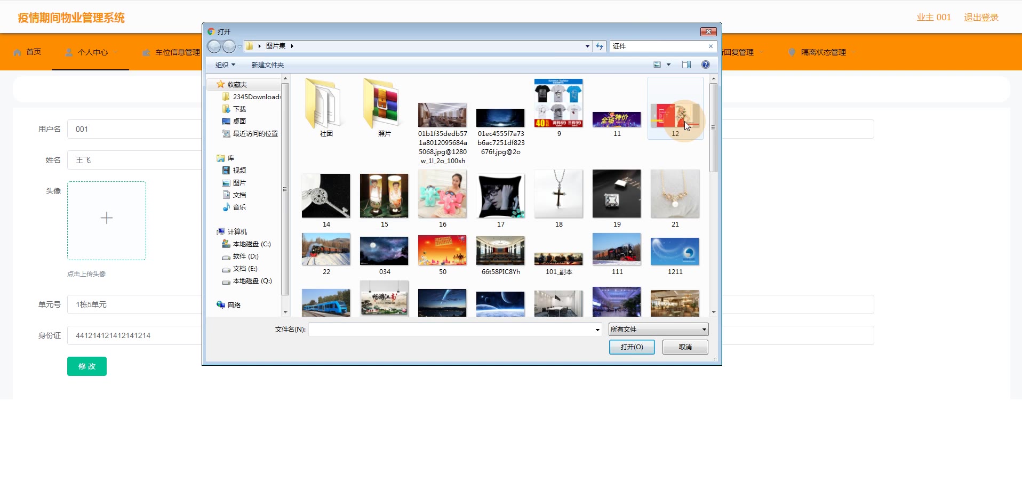Open 车位信息管理 in navigation bar

tap(171, 52)
